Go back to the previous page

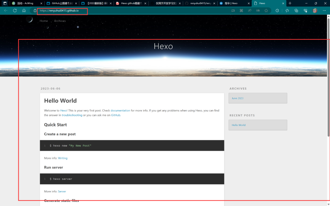[6, 10]
